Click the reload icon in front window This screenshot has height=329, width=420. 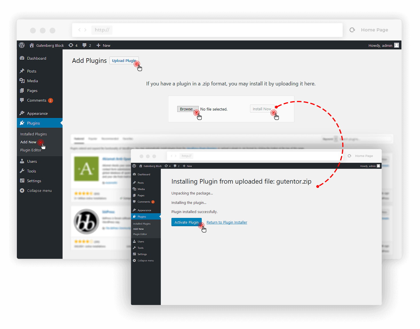point(349,156)
